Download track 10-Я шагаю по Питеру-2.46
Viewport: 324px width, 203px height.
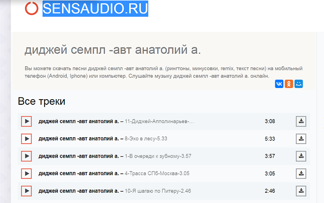[301, 191]
